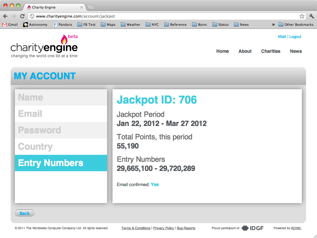Click the jackpot period dates text
Screen dimensions: 317x238
pos(161,124)
